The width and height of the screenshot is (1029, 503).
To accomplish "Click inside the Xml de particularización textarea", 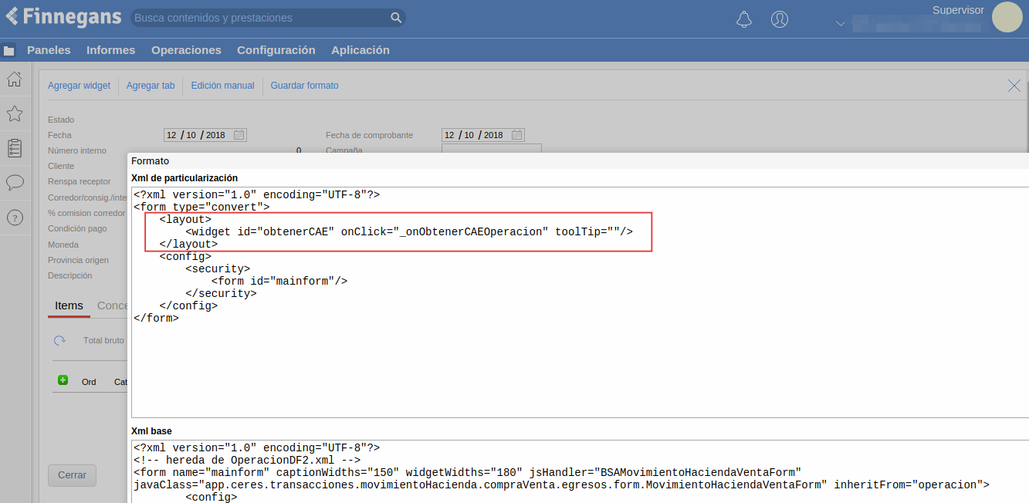I will 580,302.
